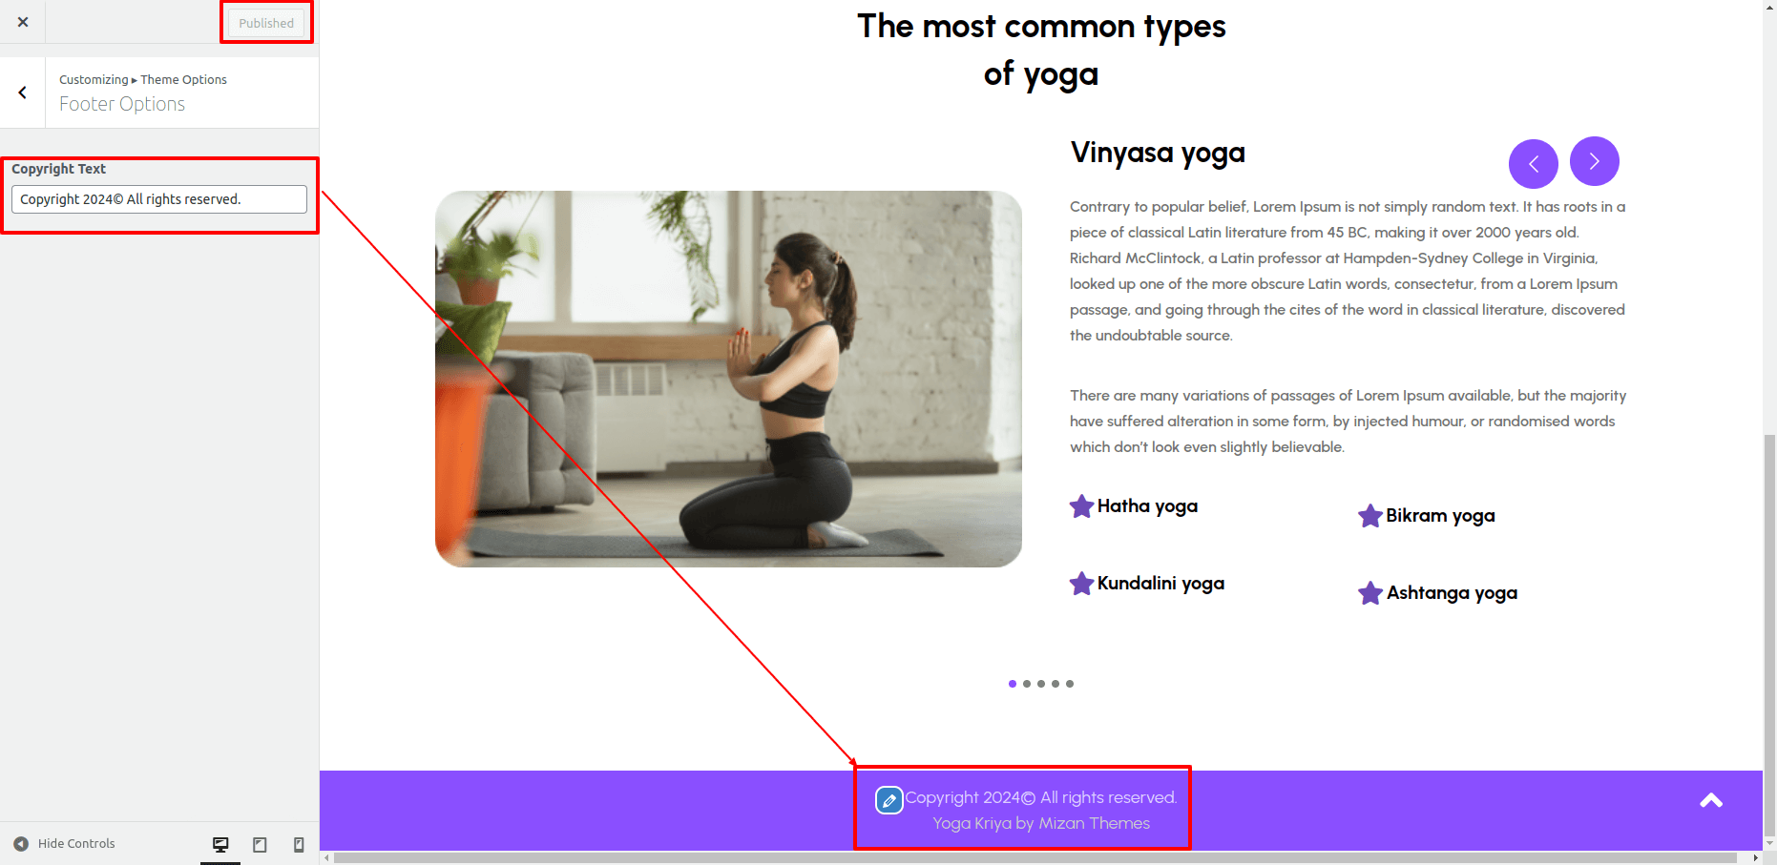The image size is (1777, 865).
Task: Switch to tablet preview mode
Action: [260, 844]
